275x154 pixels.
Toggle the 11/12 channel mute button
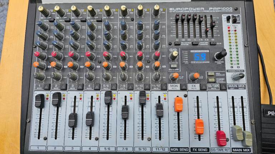[x=164, y=87]
